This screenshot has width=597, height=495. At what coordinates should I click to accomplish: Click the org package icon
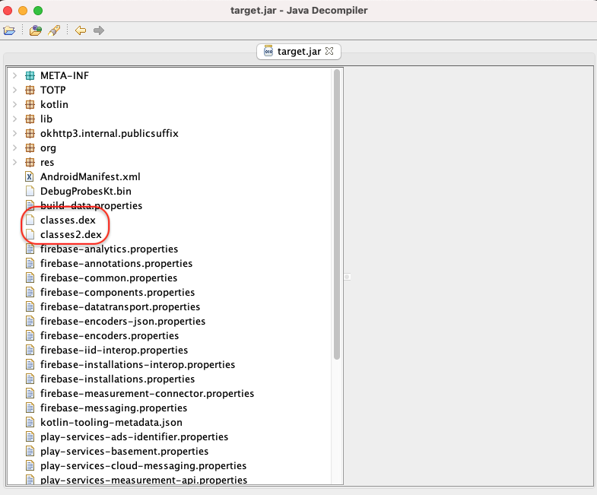[30, 148]
